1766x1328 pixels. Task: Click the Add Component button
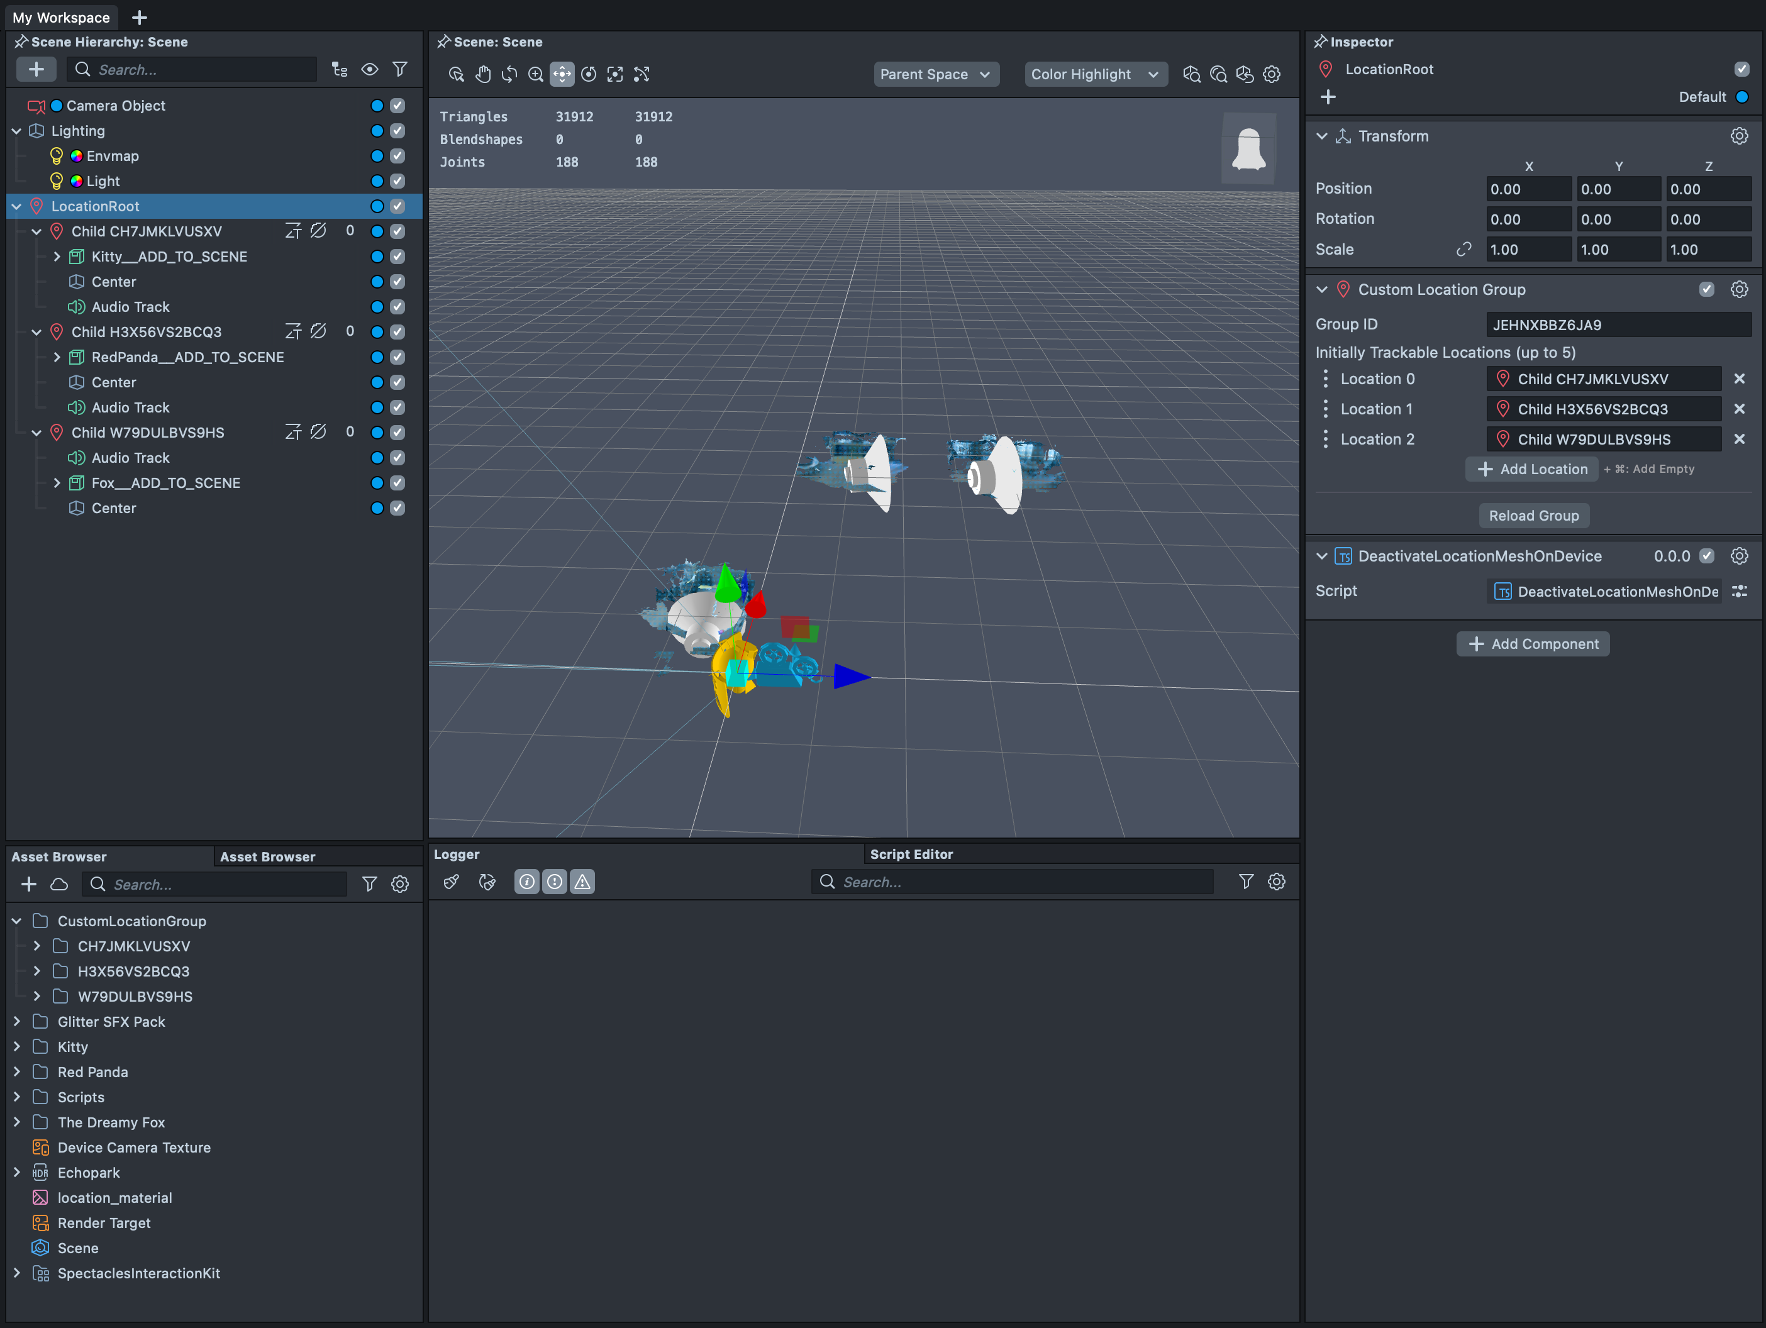coord(1533,644)
